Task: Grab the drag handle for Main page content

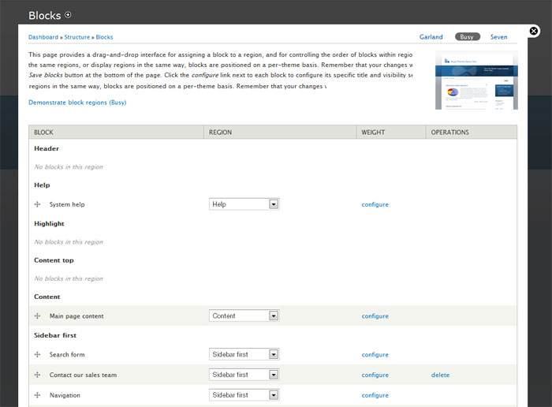Action: 37,316
